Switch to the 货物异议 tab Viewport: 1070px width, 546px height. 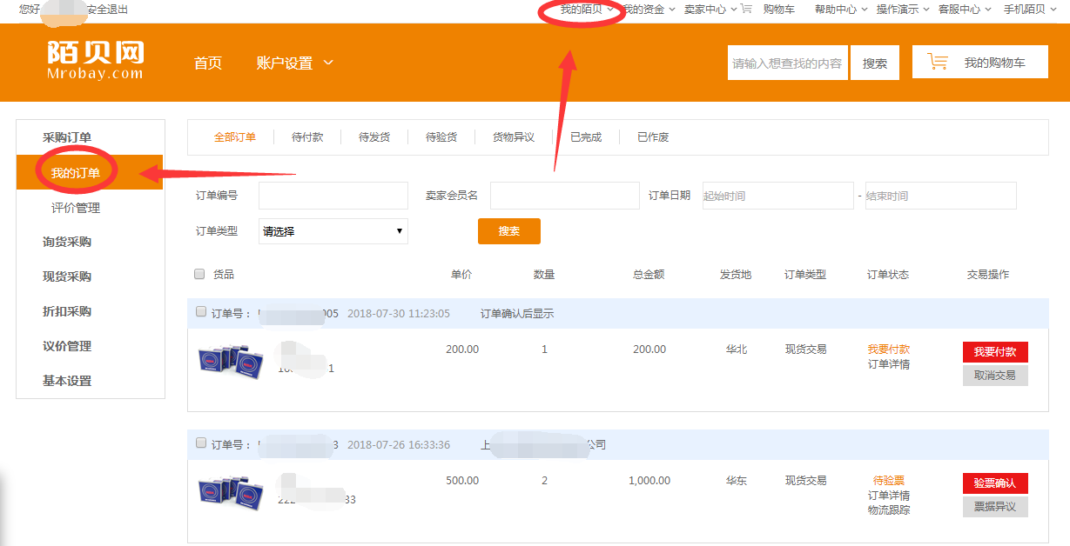point(514,137)
